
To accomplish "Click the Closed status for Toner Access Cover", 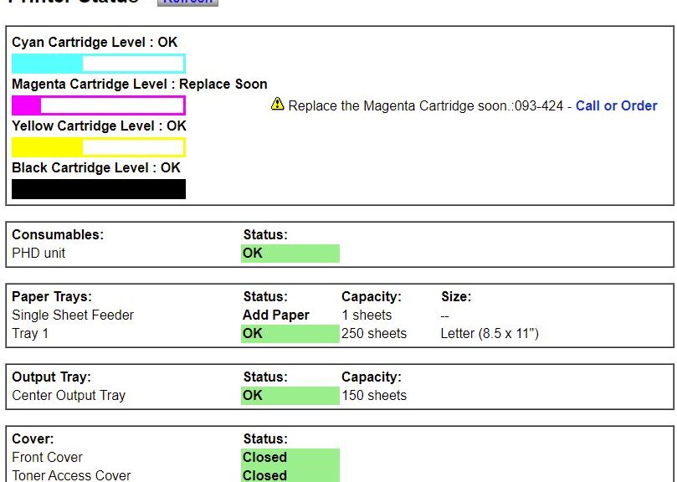I will tap(290, 474).
